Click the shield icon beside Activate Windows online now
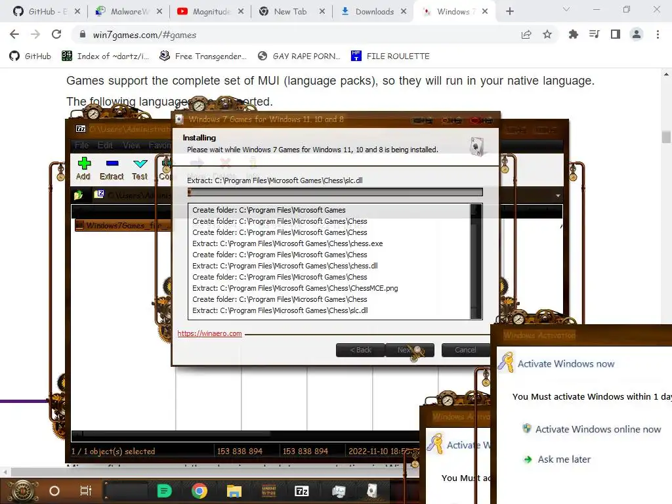Viewport: 672px width, 504px height. (527, 429)
